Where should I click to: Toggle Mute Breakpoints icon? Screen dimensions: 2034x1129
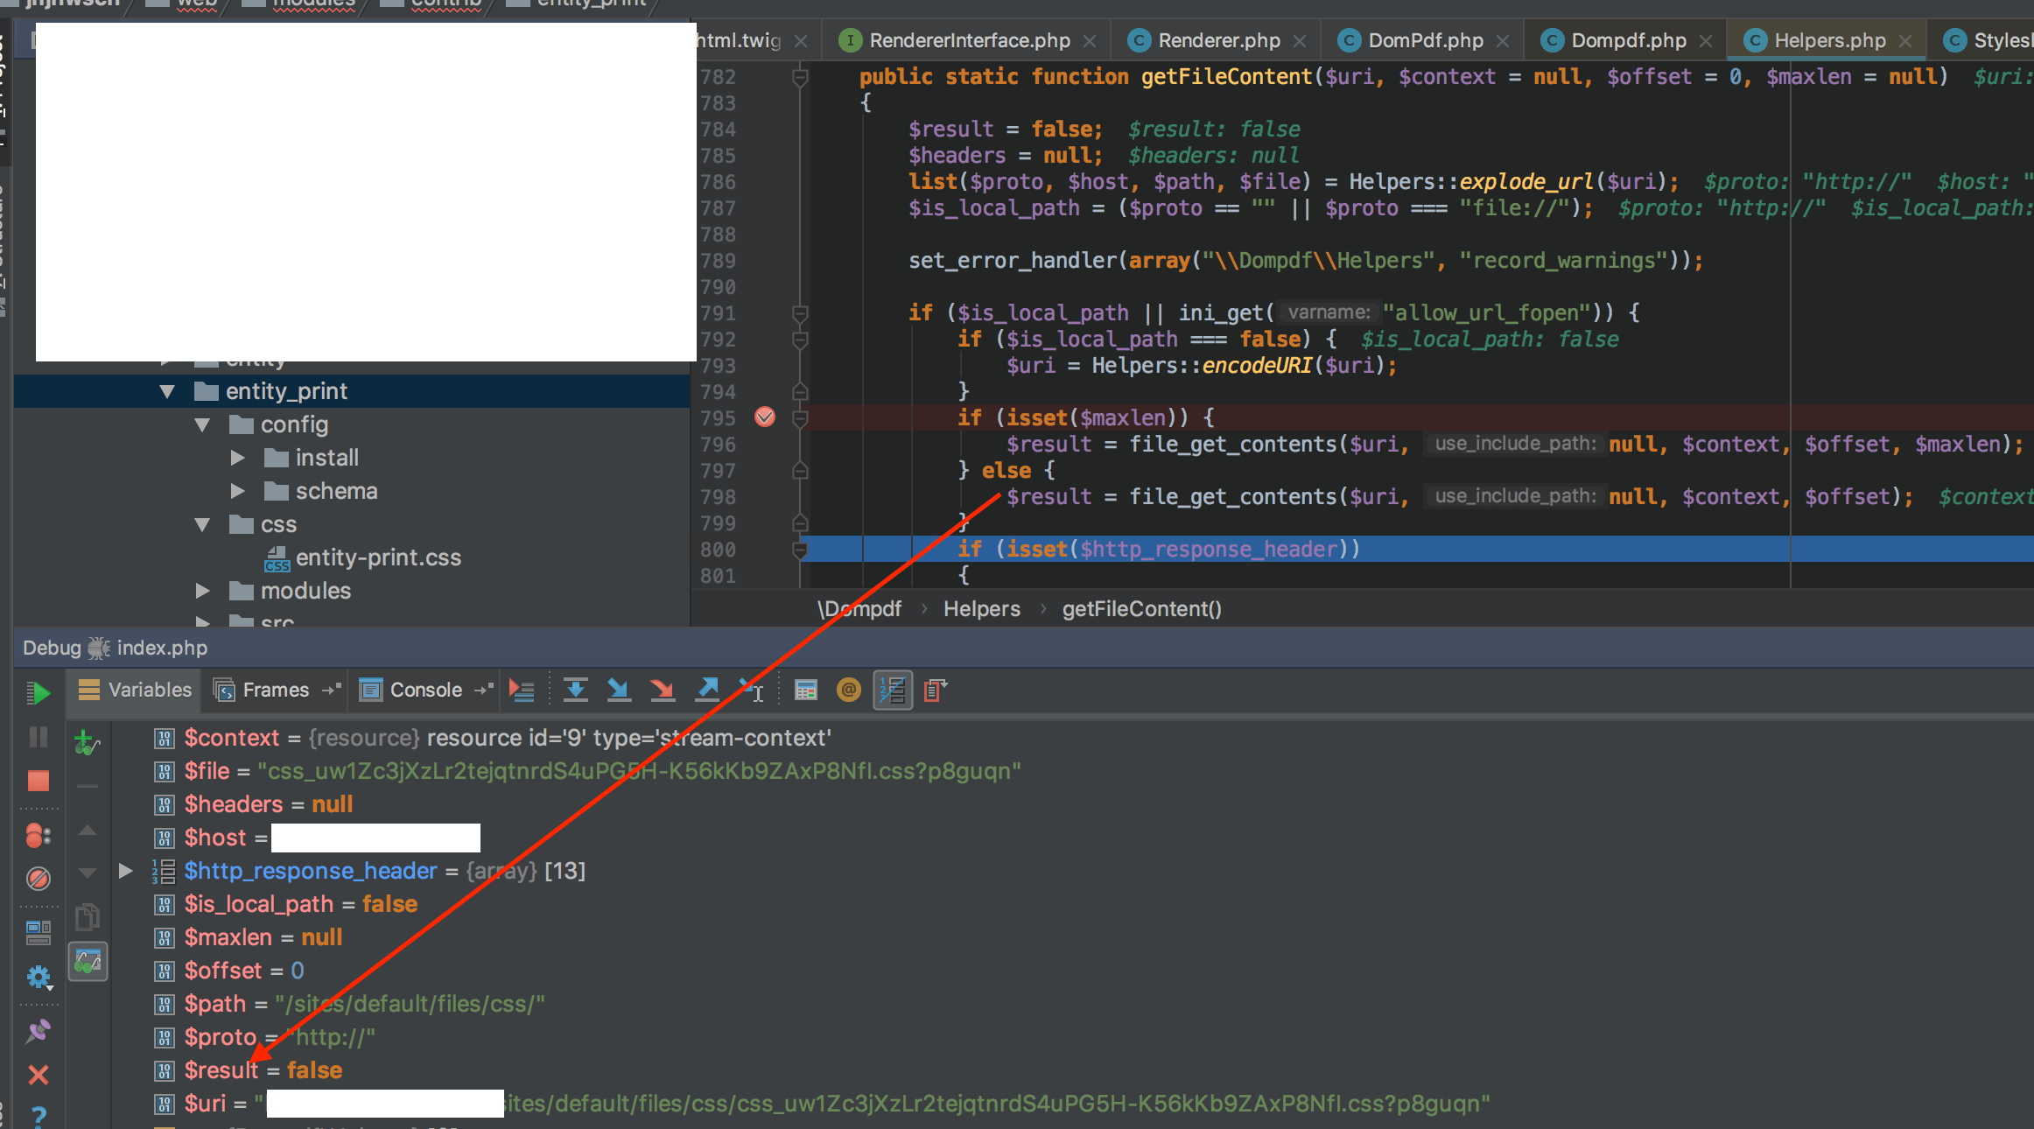click(x=38, y=878)
